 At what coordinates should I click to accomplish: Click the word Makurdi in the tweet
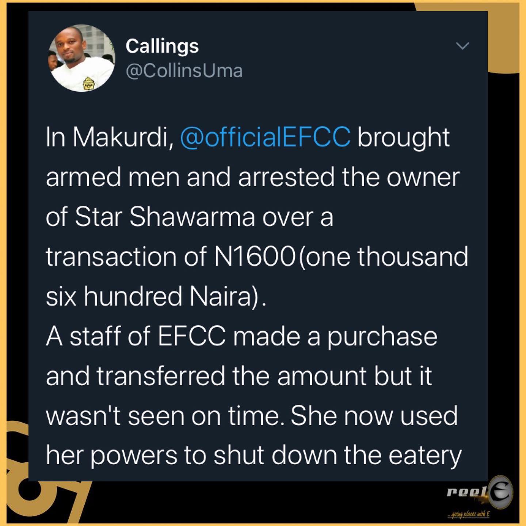click(x=123, y=137)
